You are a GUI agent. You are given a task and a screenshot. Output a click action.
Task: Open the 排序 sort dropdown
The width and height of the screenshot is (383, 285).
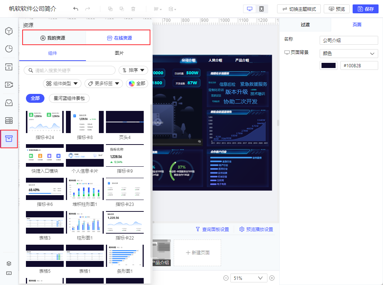[x=133, y=70]
